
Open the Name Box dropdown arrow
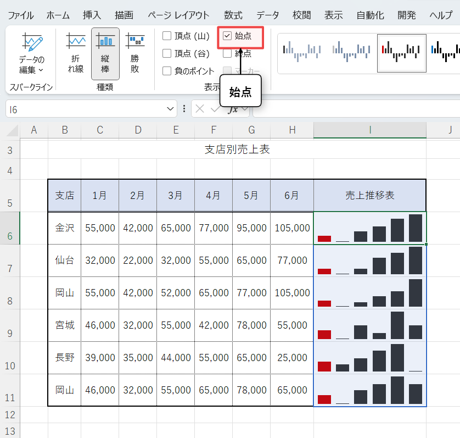(x=170, y=109)
